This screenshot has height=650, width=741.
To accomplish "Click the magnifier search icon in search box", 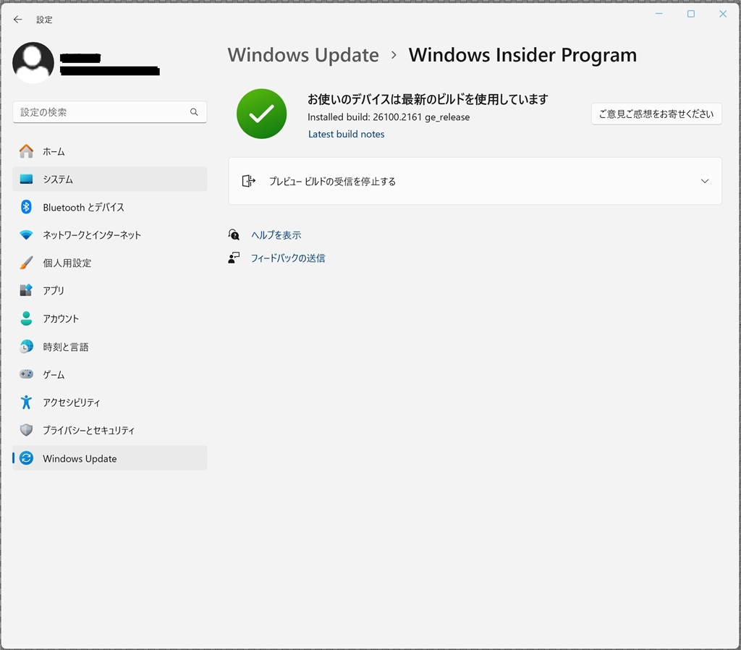I will [194, 112].
